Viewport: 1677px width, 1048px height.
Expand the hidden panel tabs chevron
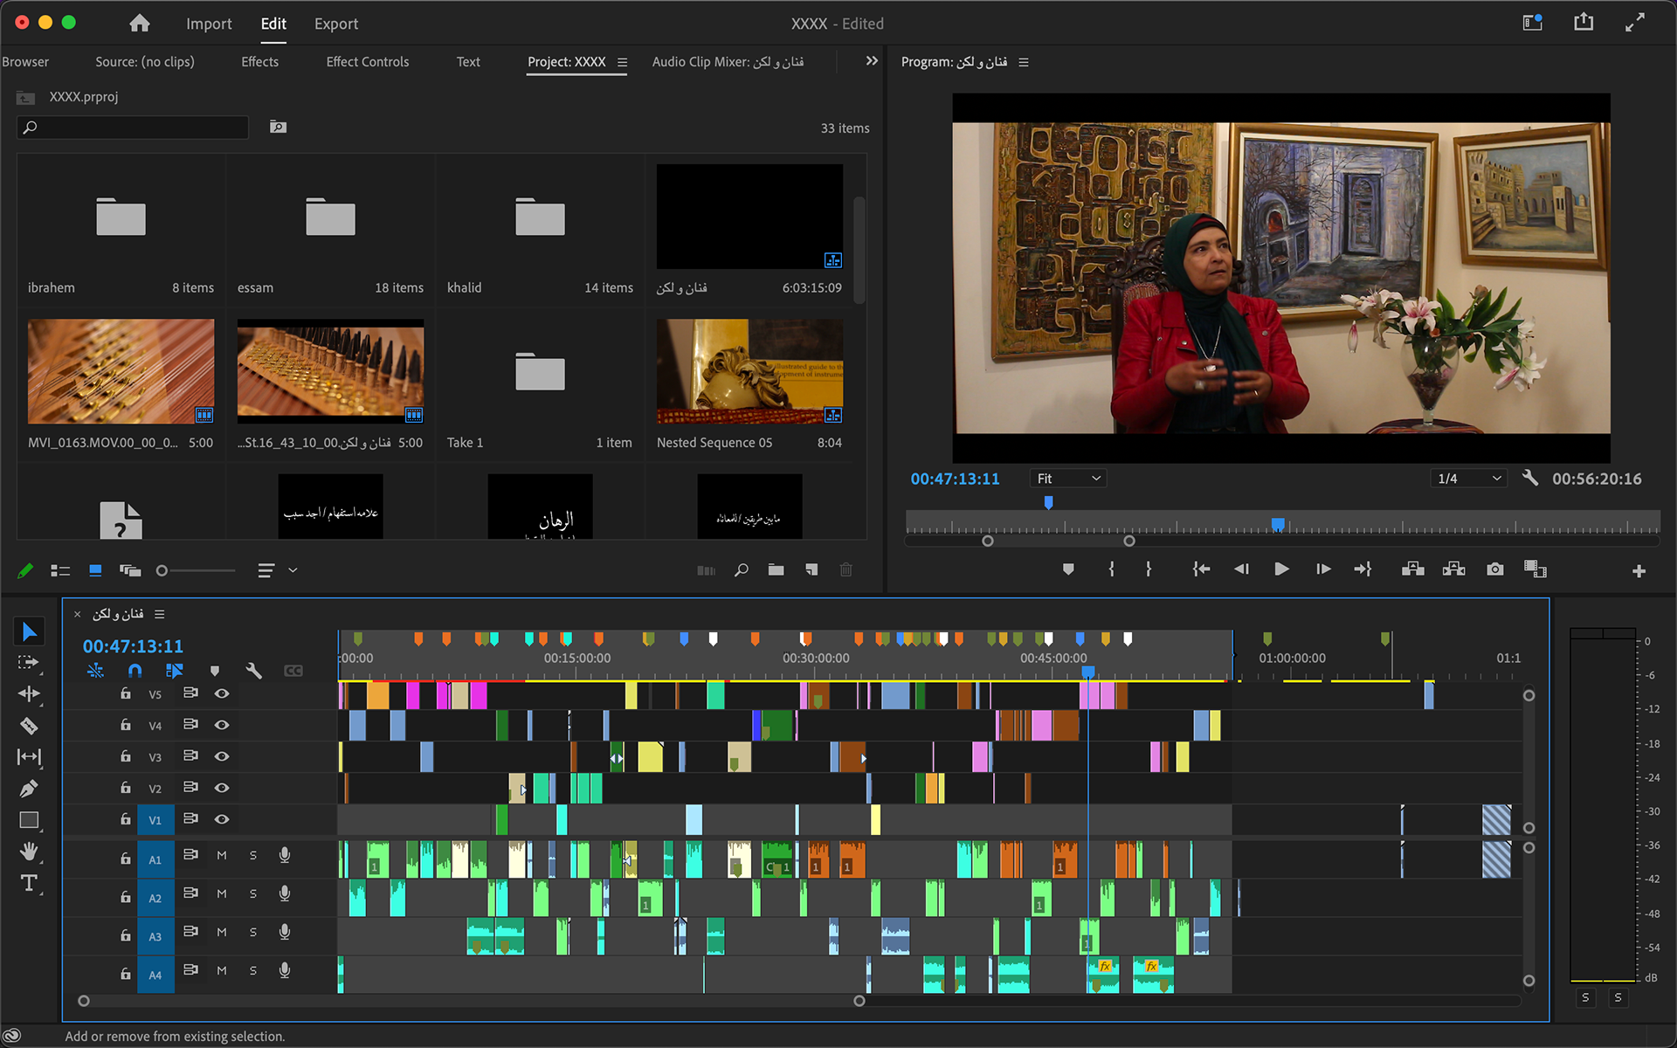[x=872, y=61]
